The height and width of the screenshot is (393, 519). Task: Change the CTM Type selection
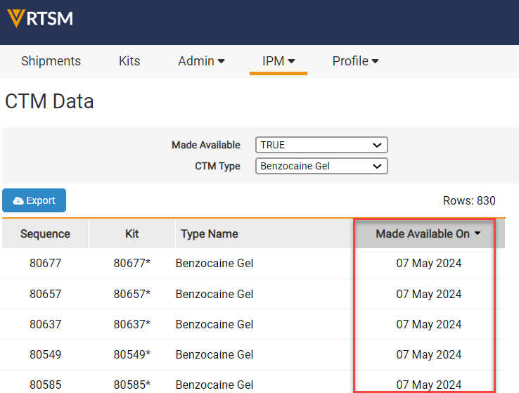[321, 167]
